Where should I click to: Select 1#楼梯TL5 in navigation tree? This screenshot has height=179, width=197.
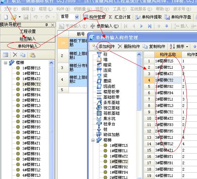pyautogui.click(x=31, y=68)
